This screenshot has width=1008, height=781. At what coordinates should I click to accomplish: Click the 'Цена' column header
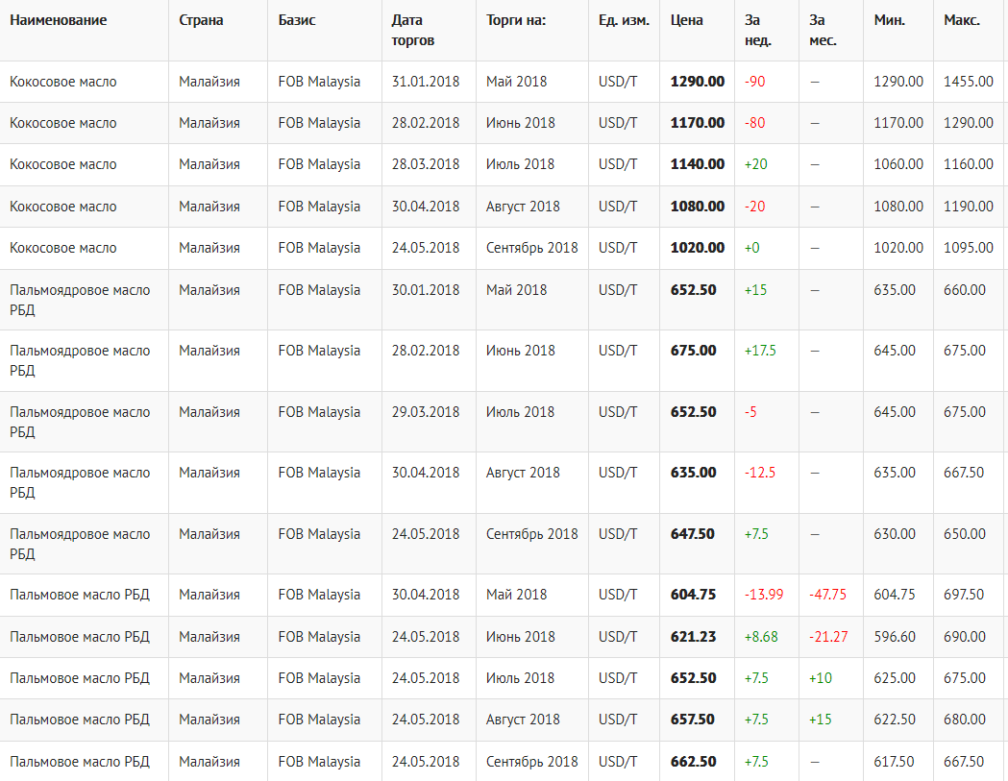coord(686,20)
